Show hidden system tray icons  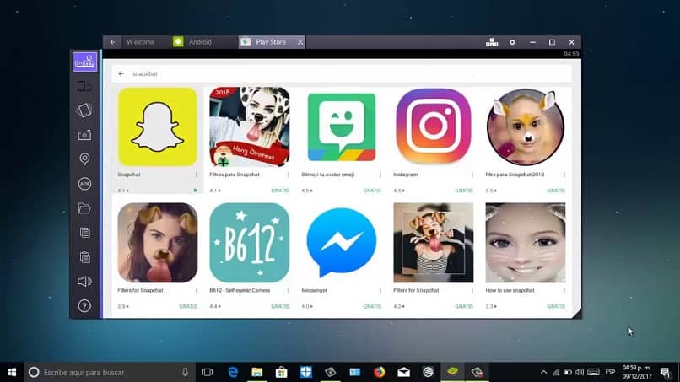point(543,372)
